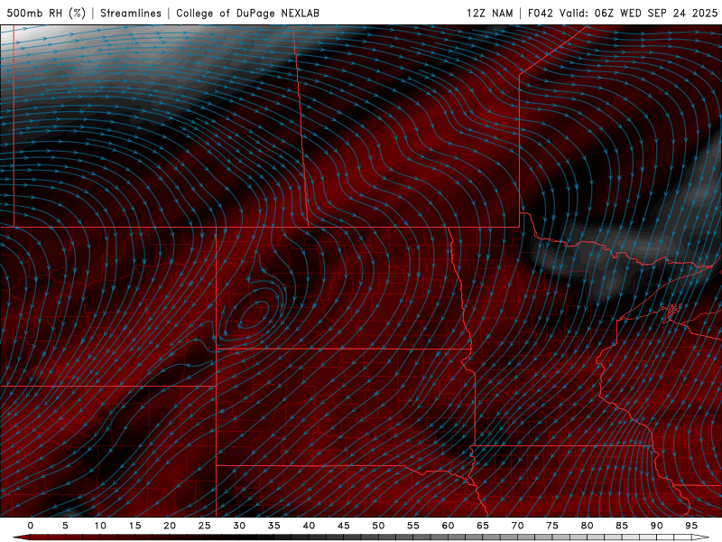The width and height of the screenshot is (722, 542).
Task: Click the "85" label on the colorbar
Action: point(622,526)
